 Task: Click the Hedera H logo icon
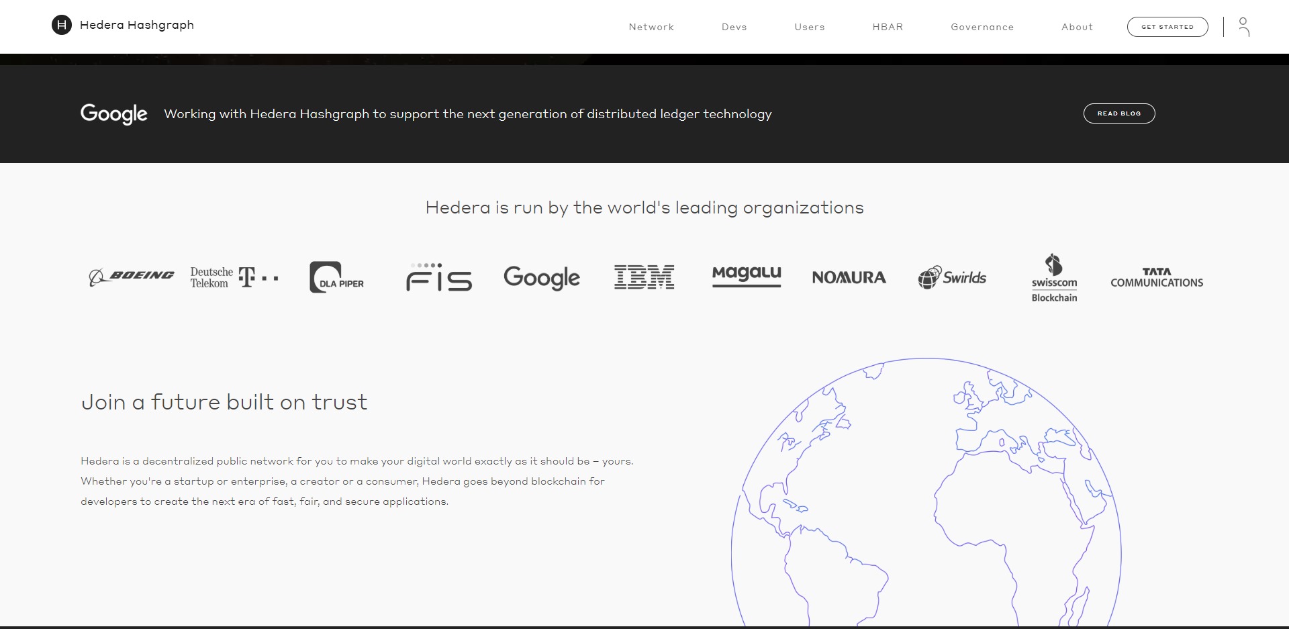click(62, 26)
